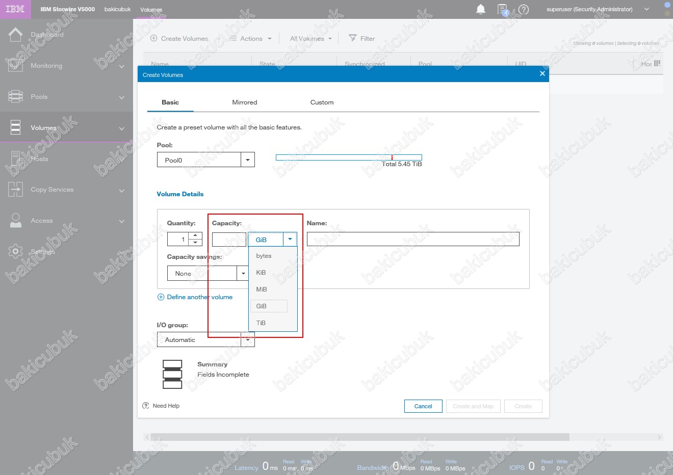
Task: Expand the Pools menu chevron
Action: 122,97
